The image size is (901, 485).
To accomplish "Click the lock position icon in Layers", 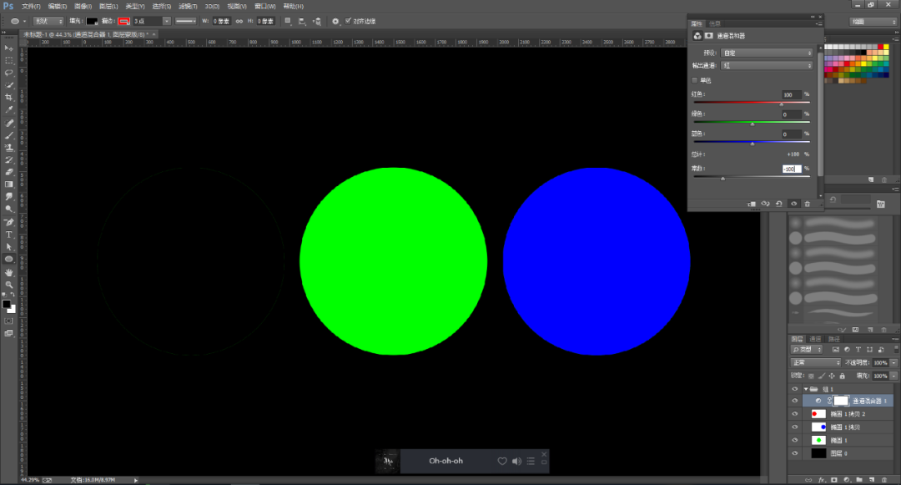I will tap(832, 376).
